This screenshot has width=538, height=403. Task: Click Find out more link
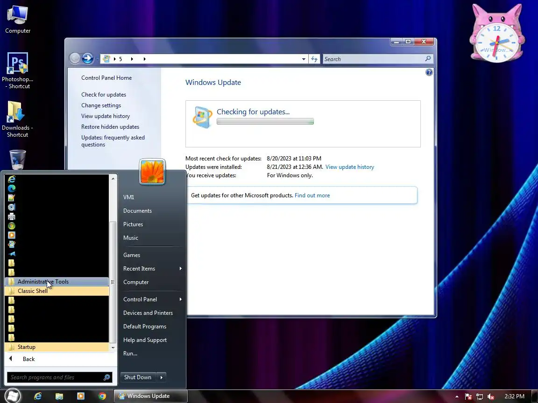312,195
